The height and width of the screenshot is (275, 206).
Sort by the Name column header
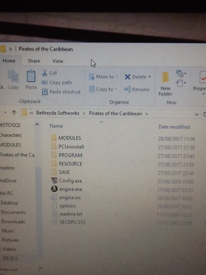tap(56, 126)
